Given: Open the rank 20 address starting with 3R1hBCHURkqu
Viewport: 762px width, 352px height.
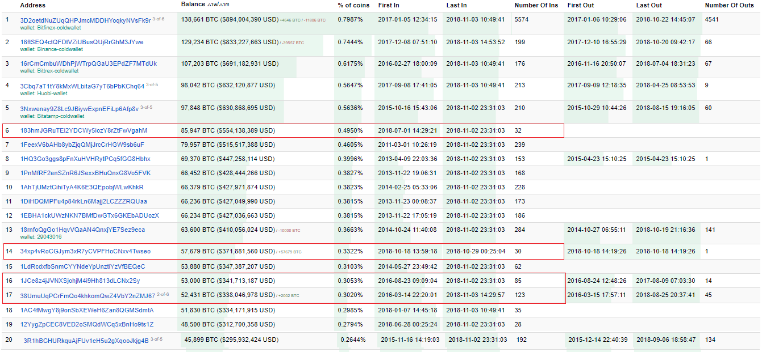Looking at the screenshot, I should click(x=86, y=341).
